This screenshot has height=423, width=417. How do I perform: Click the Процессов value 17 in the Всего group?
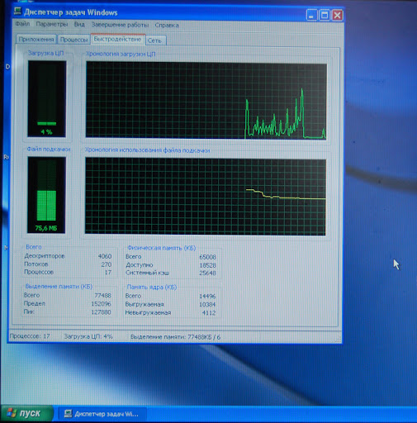click(x=108, y=273)
